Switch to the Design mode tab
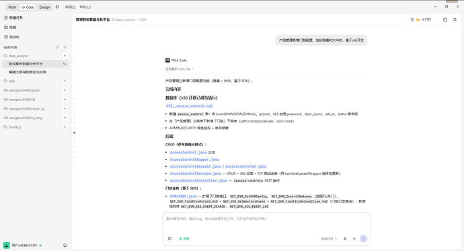The image size is (464, 251). pos(44,7)
